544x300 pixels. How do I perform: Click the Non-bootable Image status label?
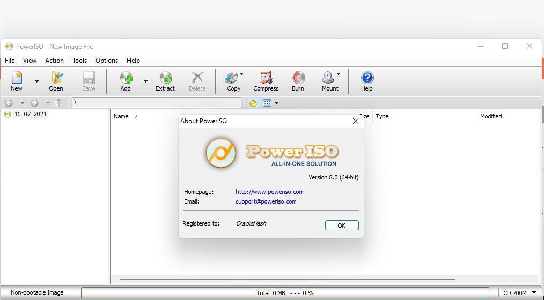point(37,292)
